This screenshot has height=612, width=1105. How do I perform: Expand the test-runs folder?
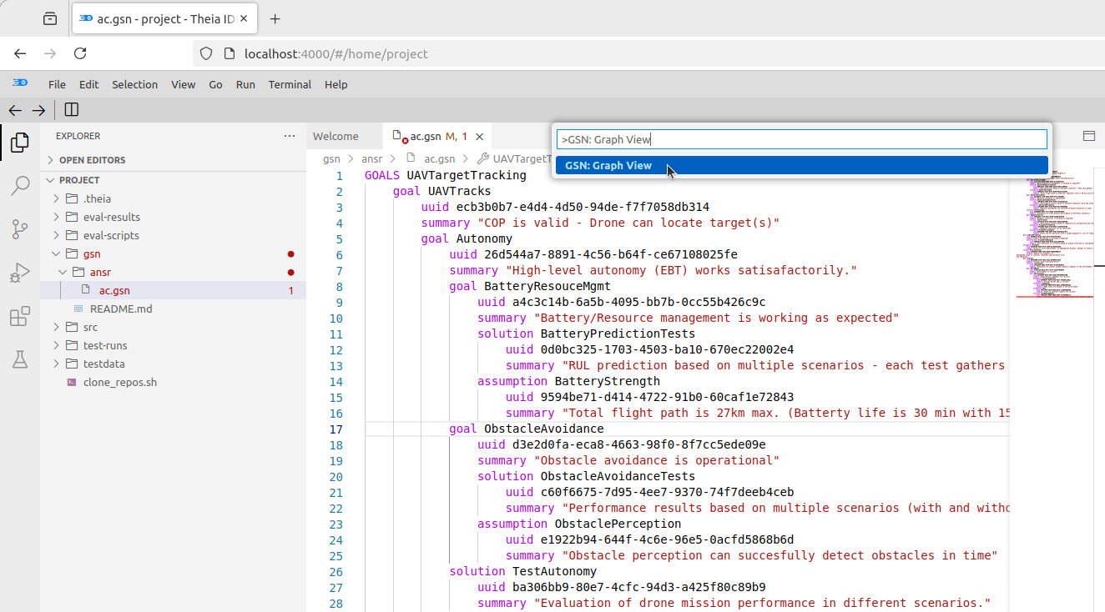[57, 345]
